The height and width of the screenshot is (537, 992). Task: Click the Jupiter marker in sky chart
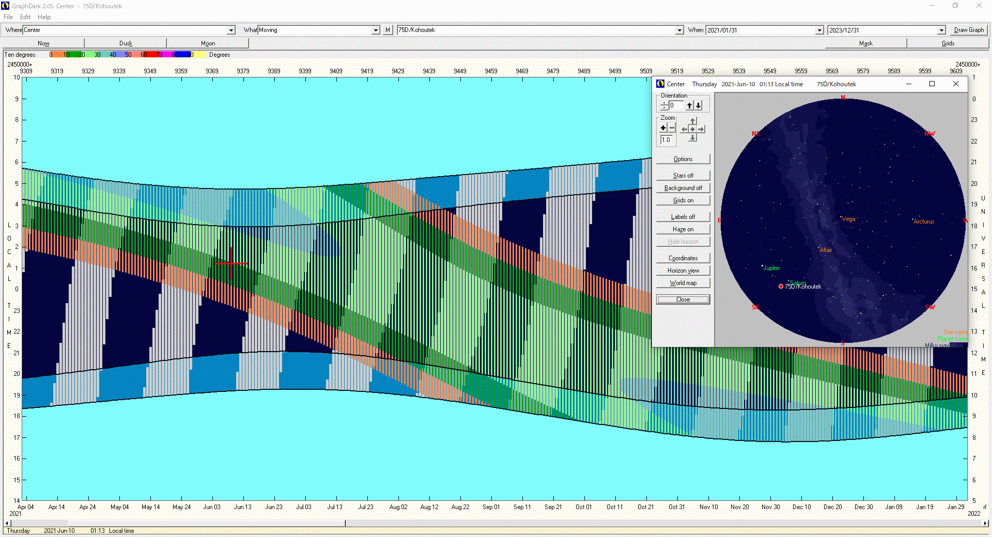coord(763,266)
